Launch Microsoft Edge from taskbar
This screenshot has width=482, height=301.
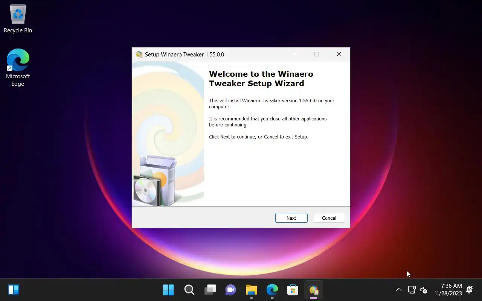coord(272,290)
